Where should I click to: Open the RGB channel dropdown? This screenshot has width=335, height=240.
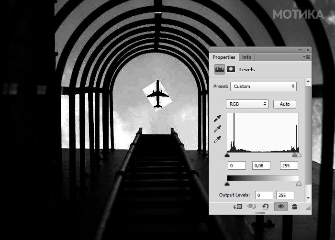pyautogui.click(x=247, y=104)
